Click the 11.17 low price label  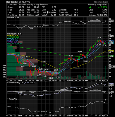(x=32, y=78)
